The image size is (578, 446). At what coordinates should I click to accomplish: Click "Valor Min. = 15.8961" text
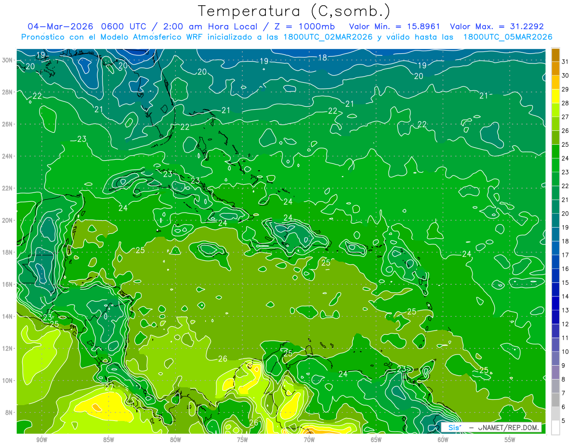[x=395, y=26]
